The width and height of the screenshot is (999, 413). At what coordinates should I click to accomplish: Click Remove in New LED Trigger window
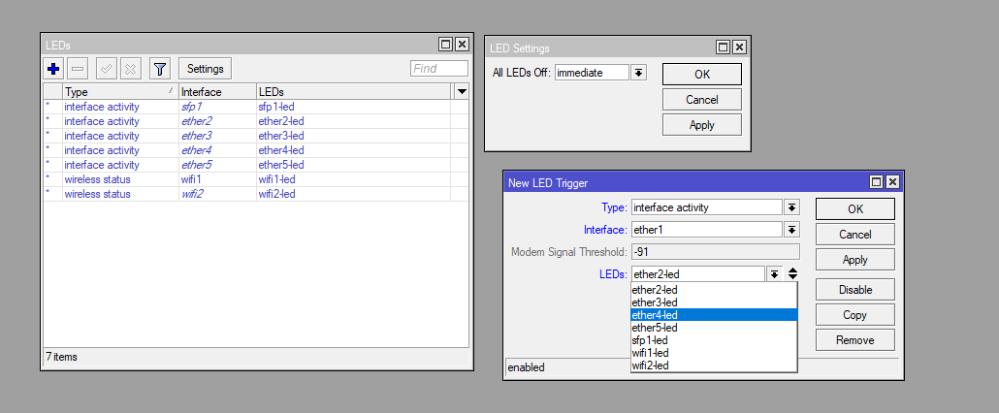855,340
